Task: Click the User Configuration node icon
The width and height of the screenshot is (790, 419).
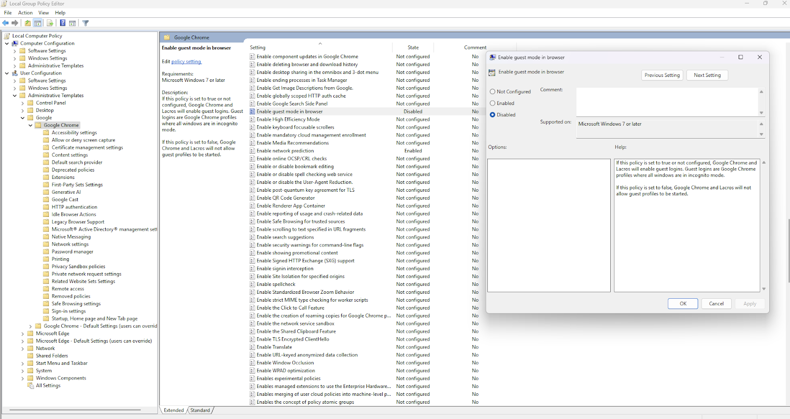Action: [15, 73]
